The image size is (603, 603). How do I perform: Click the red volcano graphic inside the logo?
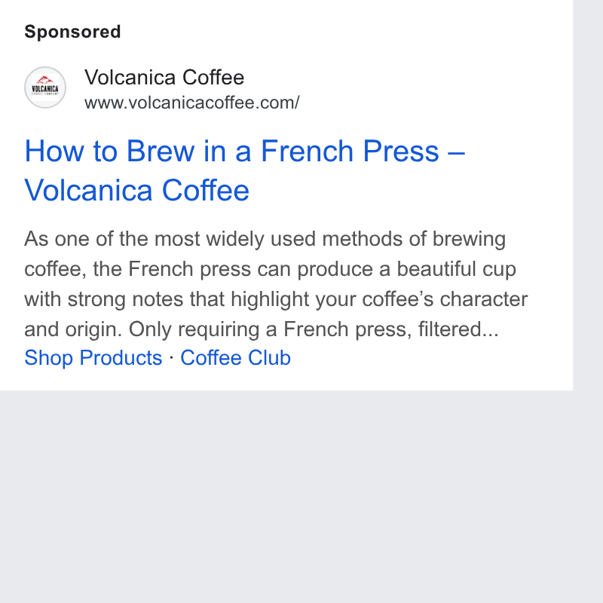[x=45, y=80]
